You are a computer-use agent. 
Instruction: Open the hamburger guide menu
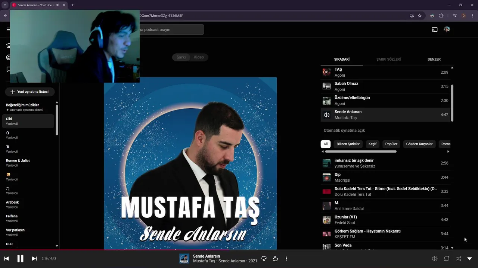[x=8, y=29]
